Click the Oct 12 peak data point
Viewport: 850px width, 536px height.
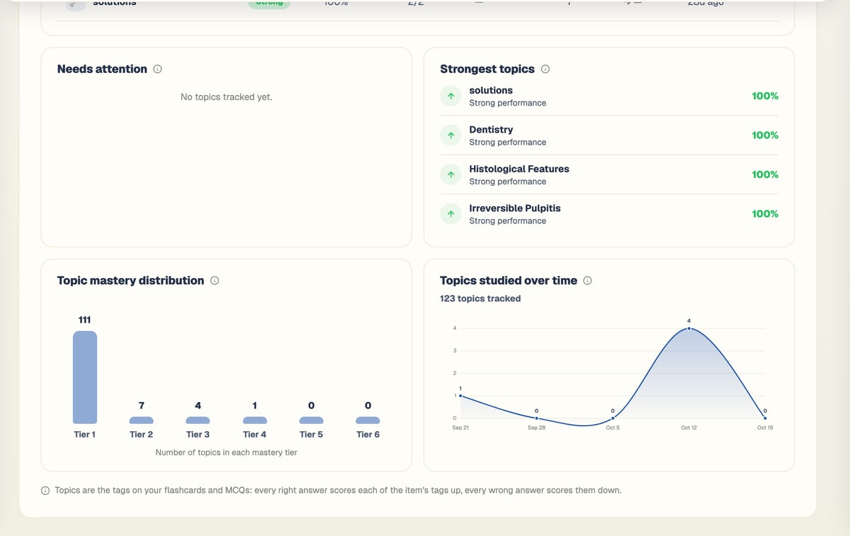pos(689,328)
